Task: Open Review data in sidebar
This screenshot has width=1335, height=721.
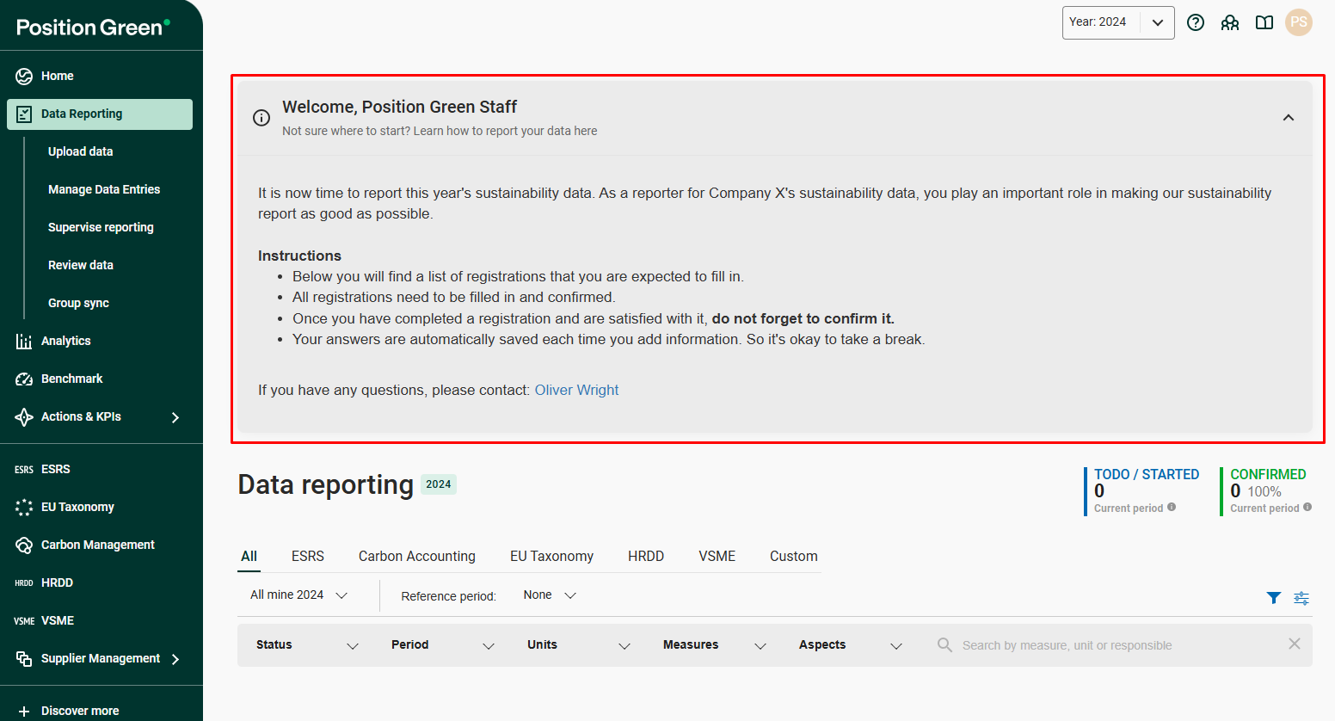Action: click(x=81, y=265)
